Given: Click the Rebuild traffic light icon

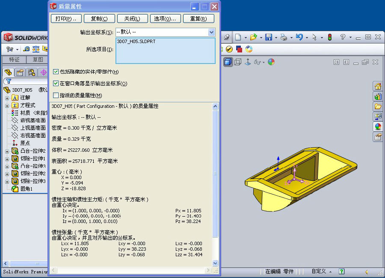Looking at the screenshot, I should pyautogui.click(x=330, y=37).
